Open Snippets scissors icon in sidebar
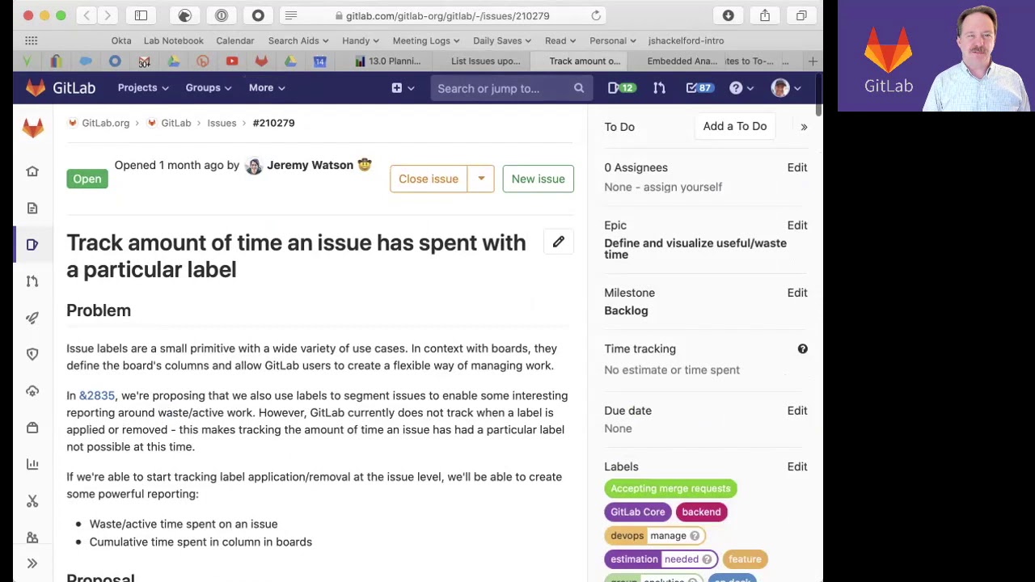1035x582 pixels. 32,501
